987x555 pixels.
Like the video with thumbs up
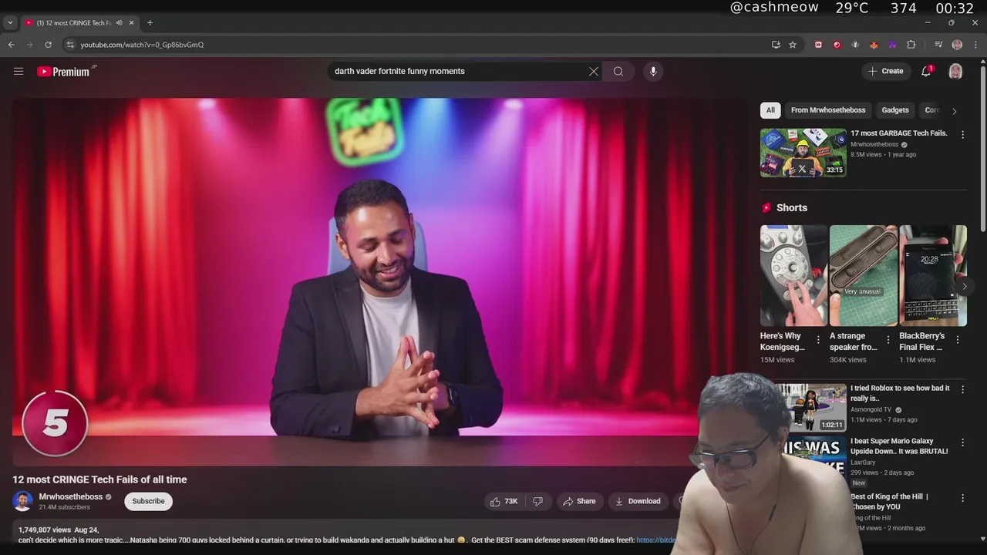click(x=504, y=501)
